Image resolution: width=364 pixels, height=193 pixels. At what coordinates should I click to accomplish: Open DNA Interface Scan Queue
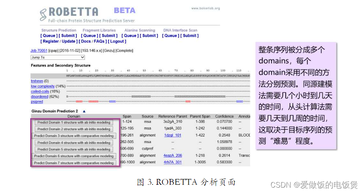(x=171, y=35)
